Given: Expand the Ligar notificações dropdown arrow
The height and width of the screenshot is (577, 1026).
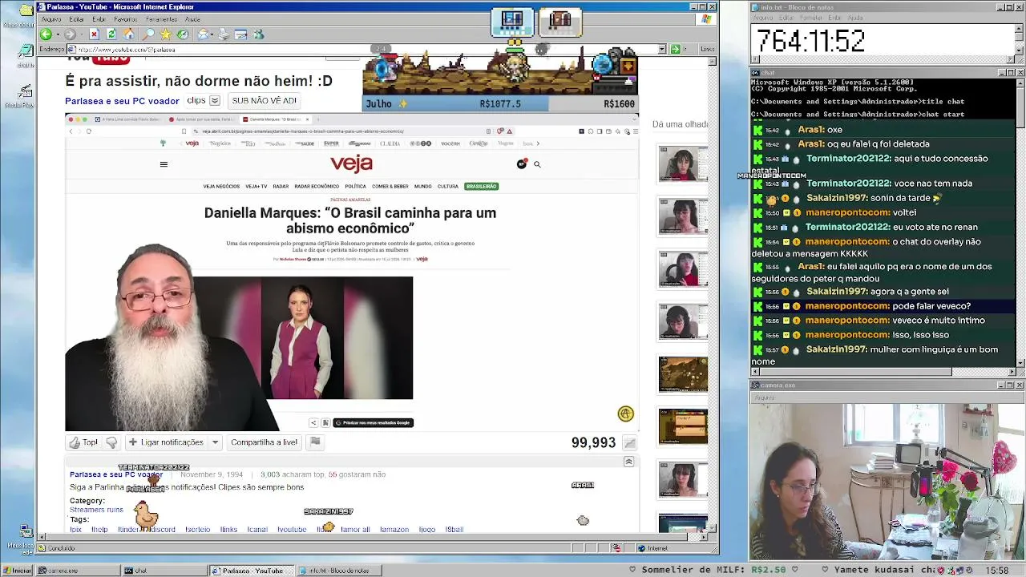Looking at the screenshot, I should click(x=215, y=442).
